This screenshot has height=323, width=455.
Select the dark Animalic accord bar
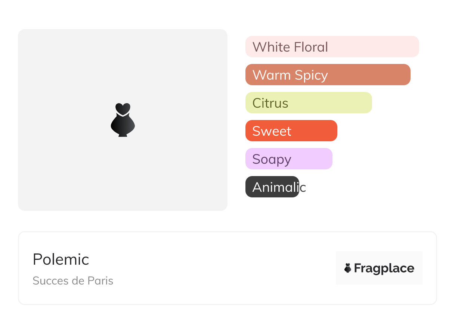coord(272,187)
